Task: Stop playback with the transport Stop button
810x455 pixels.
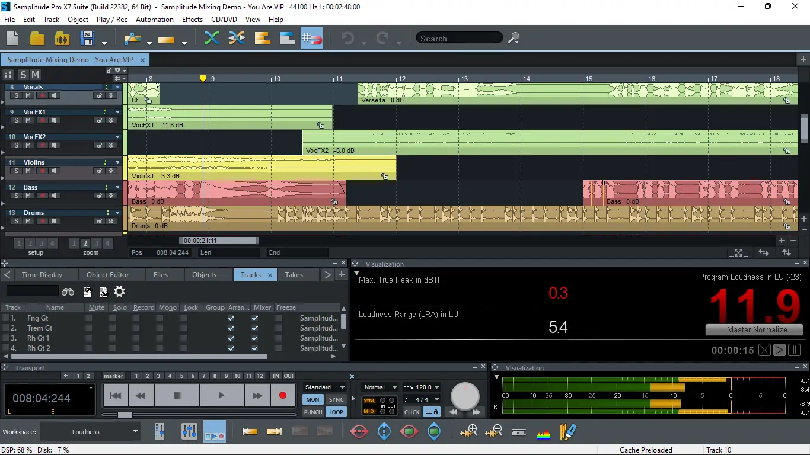Action: click(177, 395)
